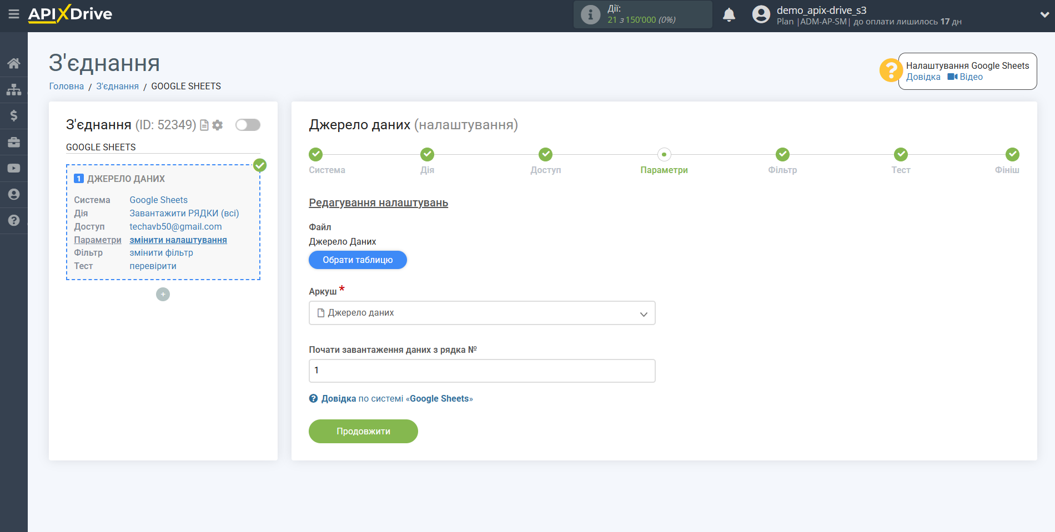Click the briefcase icon in sidebar

(x=14, y=142)
